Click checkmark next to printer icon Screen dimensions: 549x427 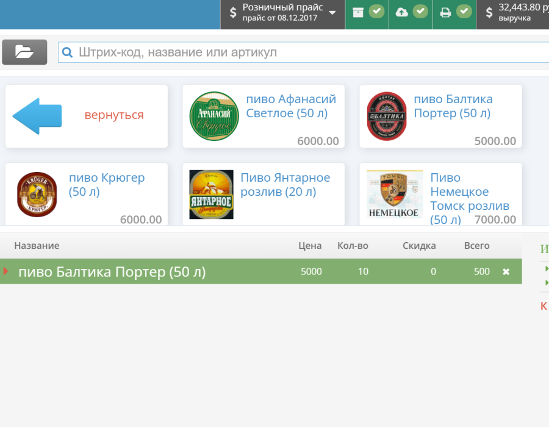[x=464, y=11]
